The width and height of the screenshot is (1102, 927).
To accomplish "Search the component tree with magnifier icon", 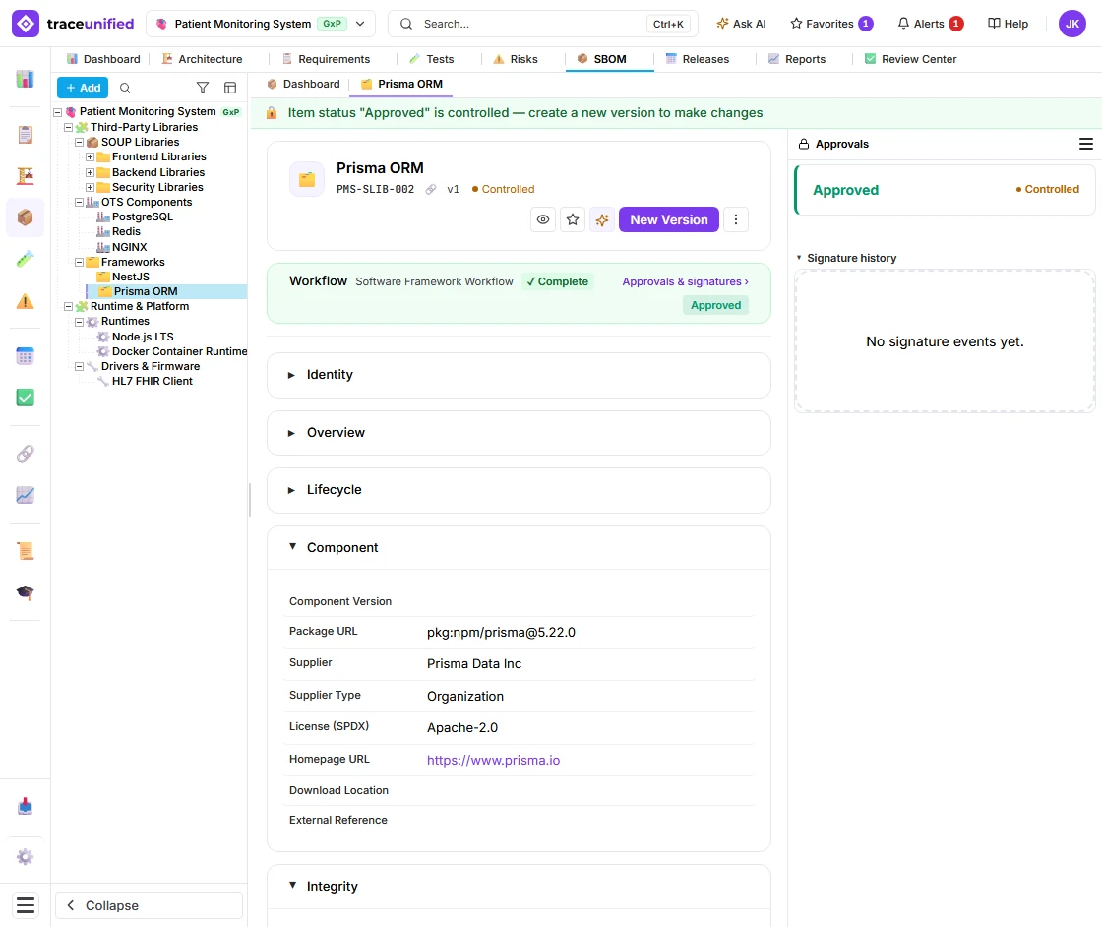I will point(125,88).
